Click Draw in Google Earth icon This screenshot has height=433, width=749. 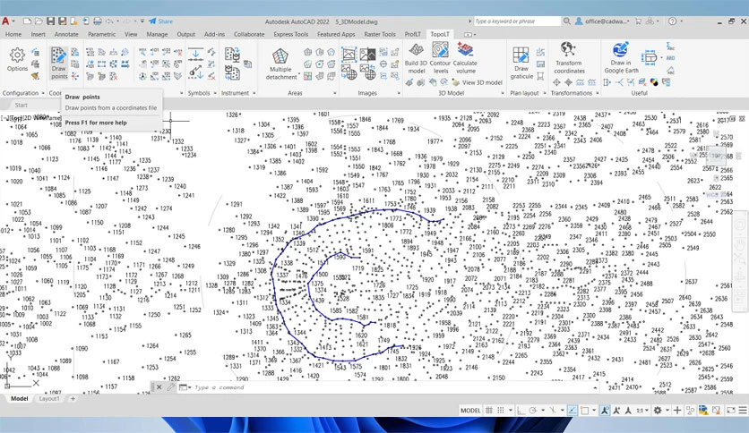[621, 58]
